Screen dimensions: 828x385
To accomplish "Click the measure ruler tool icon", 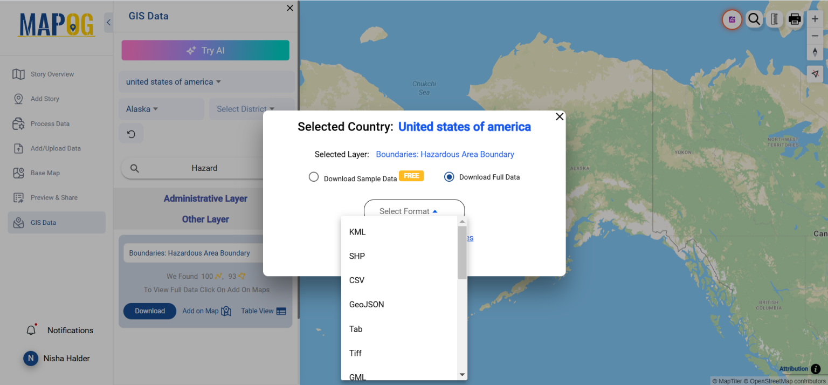I will pos(775,19).
